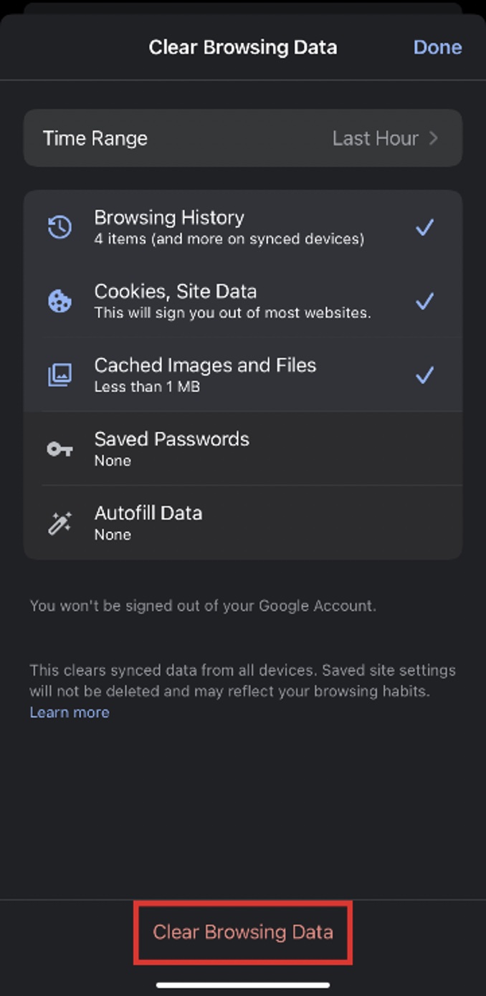The height and width of the screenshot is (996, 486).
Task: Select the Cookies, Site Data label
Action: [x=176, y=292]
